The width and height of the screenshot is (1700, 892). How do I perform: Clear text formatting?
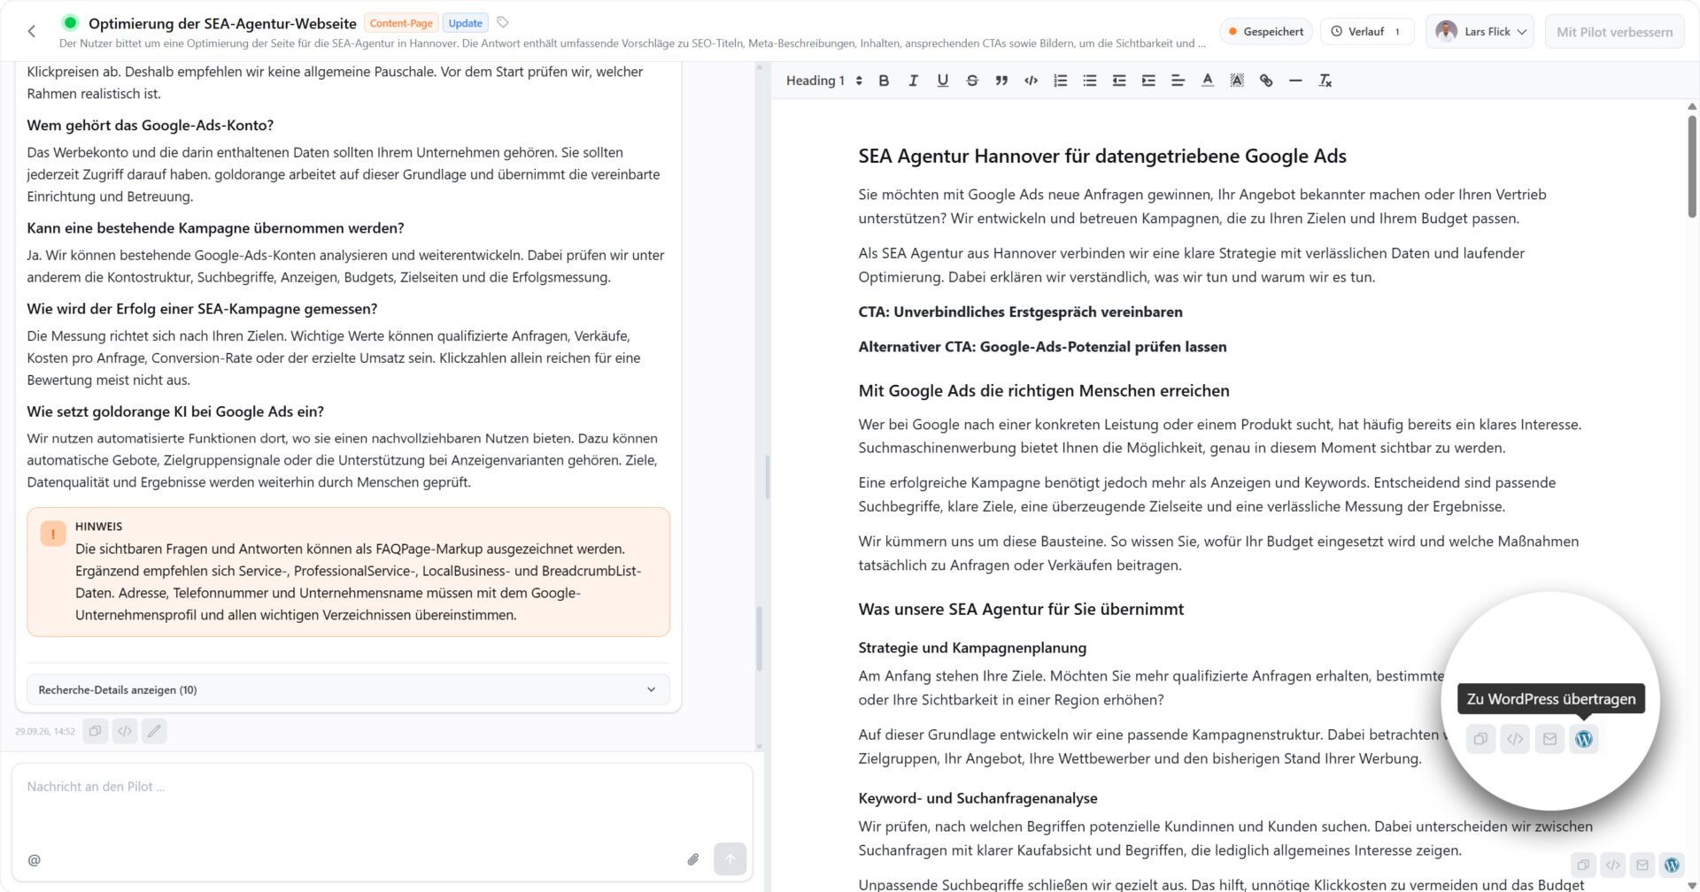coord(1325,81)
